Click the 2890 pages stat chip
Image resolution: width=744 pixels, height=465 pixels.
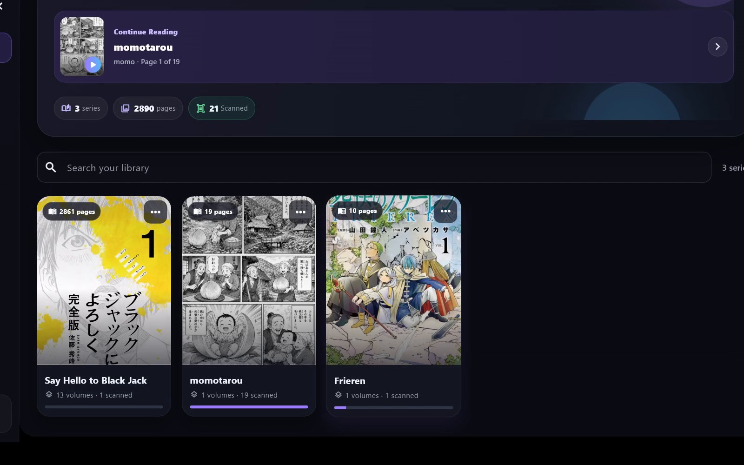point(148,108)
